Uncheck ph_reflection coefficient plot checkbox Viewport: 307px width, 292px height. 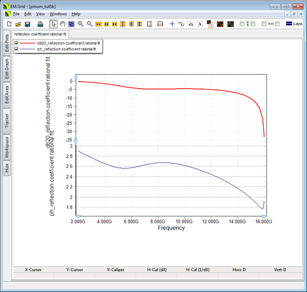[17, 49]
